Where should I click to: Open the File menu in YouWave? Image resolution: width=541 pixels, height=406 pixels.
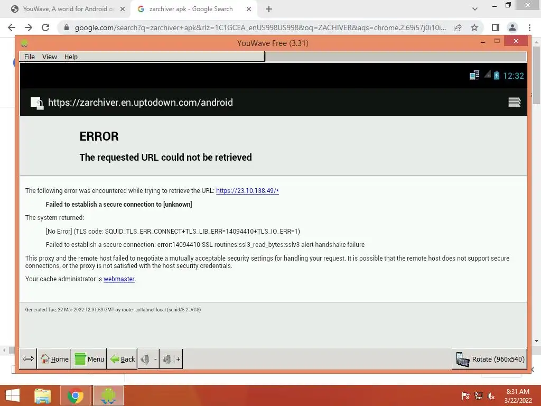tap(30, 57)
